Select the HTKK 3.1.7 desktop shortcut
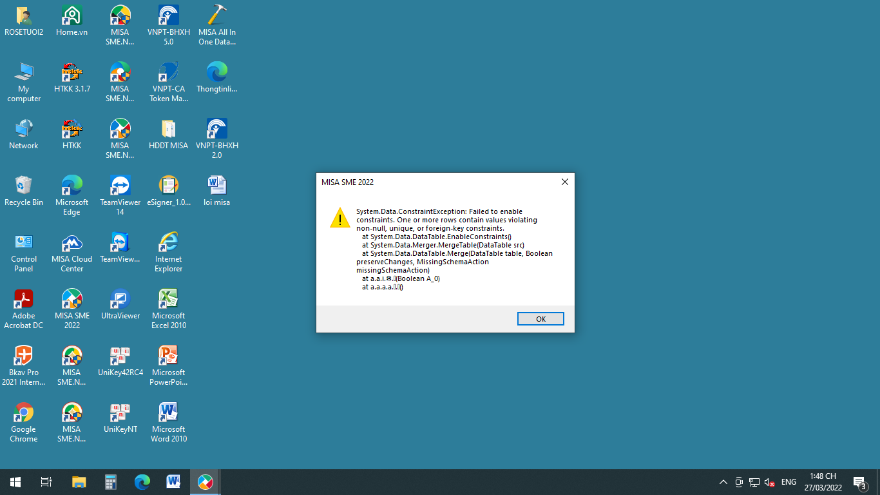This screenshot has width=880, height=495. (x=72, y=78)
